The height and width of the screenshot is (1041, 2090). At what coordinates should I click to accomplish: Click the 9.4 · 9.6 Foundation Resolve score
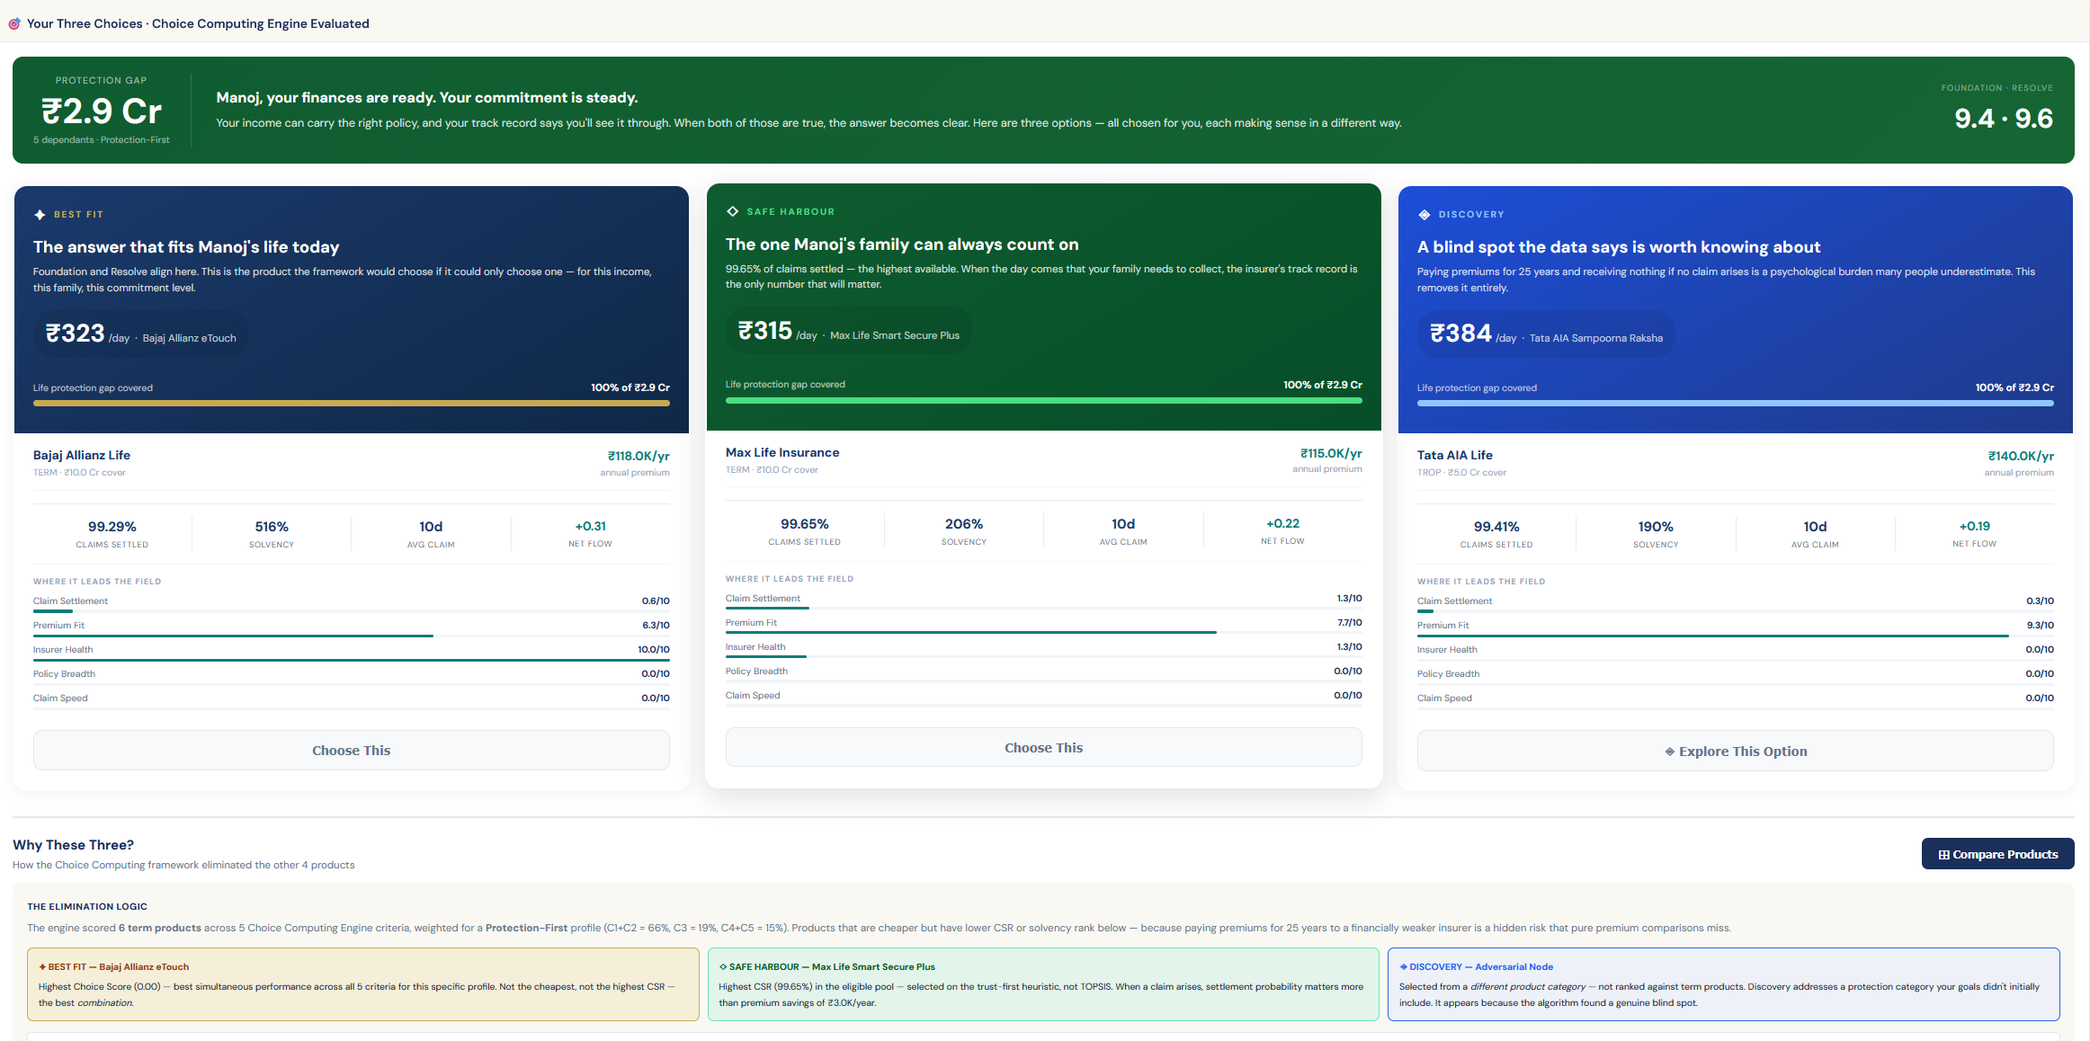[x=2003, y=119]
